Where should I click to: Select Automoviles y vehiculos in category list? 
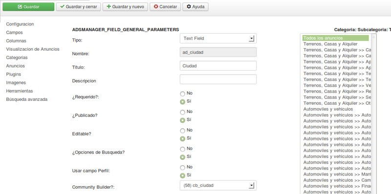(328, 109)
